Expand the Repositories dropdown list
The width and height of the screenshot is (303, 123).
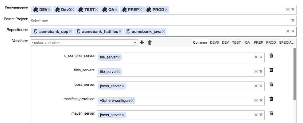[x=293, y=31]
